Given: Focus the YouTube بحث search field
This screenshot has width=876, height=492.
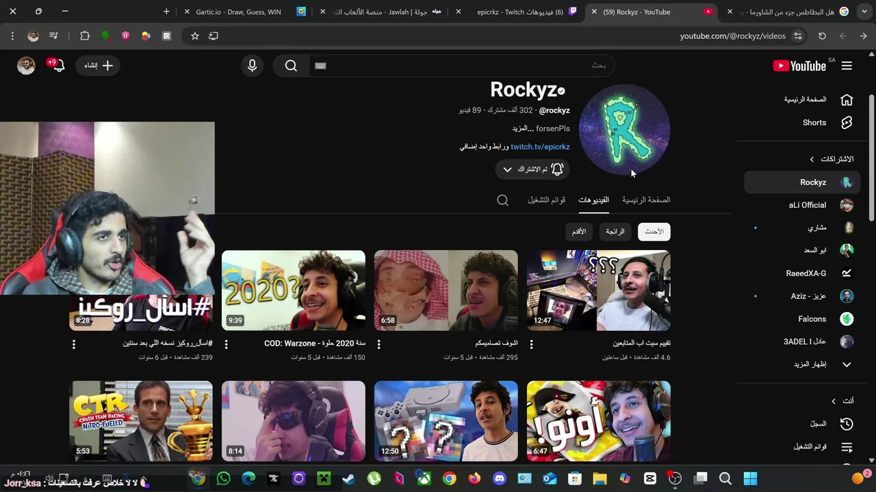Looking at the screenshot, I should [x=462, y=66].
